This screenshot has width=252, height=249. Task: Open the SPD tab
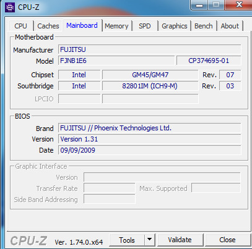[x=145, y=26]
